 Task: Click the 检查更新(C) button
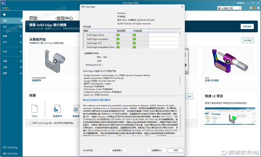pyautogui.click(x=157, y=150)
